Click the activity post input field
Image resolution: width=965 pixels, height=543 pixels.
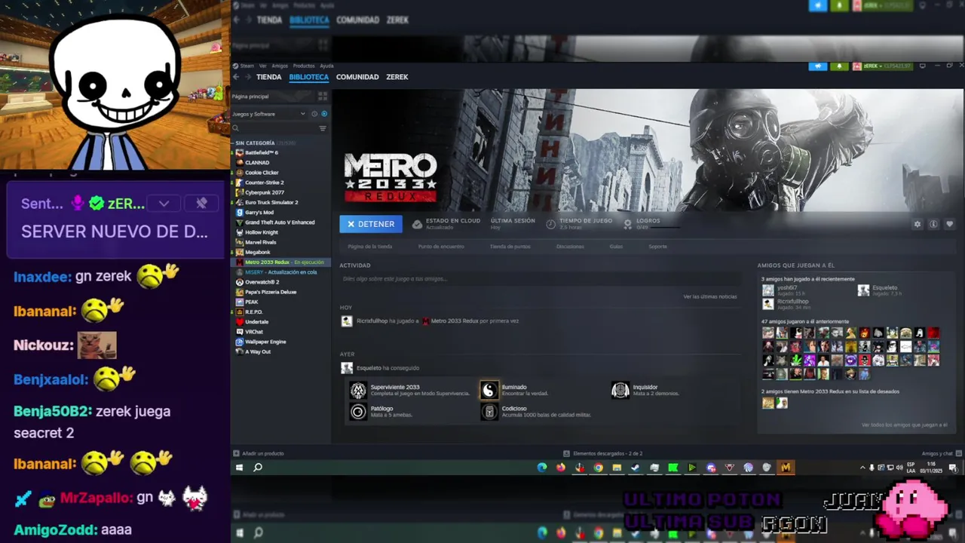(540, 279)
